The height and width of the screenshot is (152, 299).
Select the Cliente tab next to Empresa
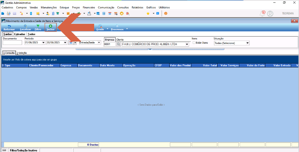120,40
